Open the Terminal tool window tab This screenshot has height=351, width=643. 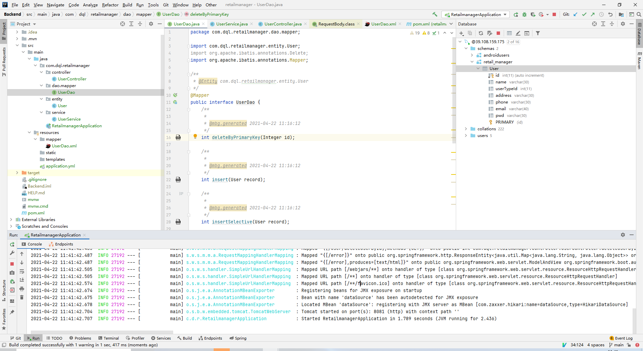tap(109, 338)
